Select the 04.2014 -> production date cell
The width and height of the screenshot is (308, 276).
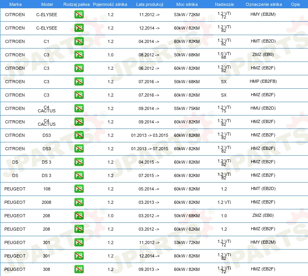pyautogui.click(x=149, y=41)
